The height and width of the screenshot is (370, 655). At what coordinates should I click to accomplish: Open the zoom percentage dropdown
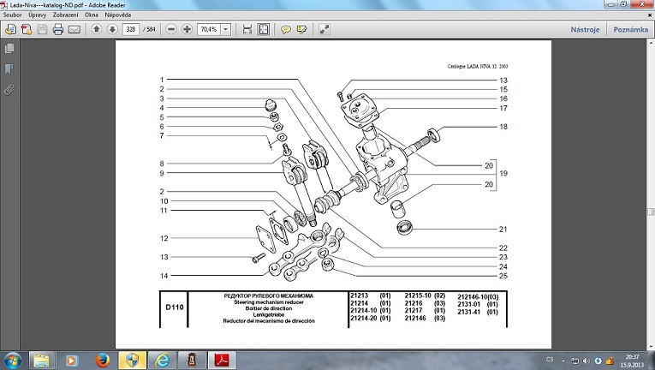225,29
